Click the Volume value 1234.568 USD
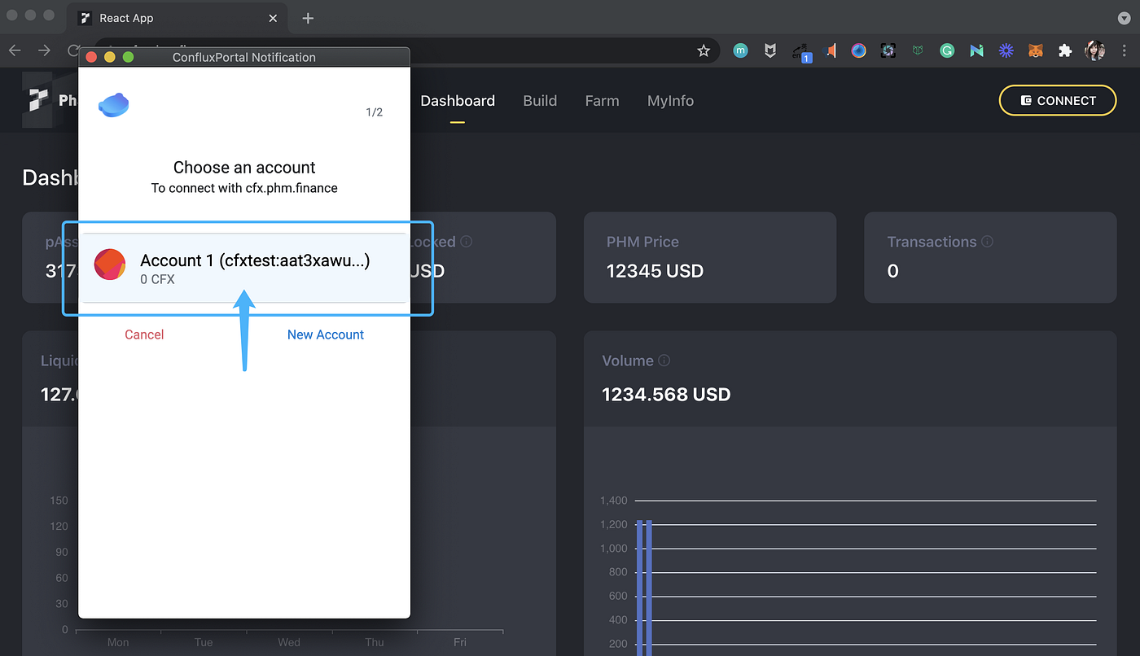Viewport: 1140px width, 656px height. click(666, 395)
